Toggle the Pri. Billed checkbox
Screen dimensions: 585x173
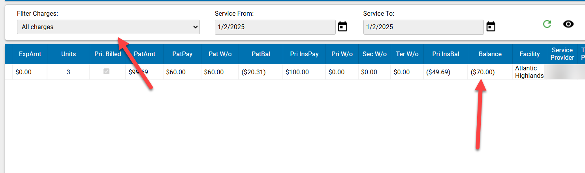107,72
